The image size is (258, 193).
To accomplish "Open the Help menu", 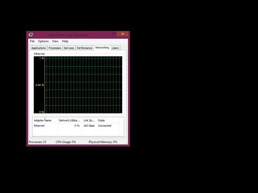I will (65, 41).
